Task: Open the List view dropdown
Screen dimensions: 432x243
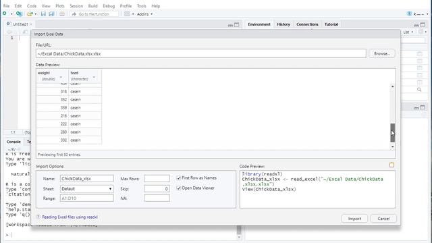Action: [x=408, y=32]
